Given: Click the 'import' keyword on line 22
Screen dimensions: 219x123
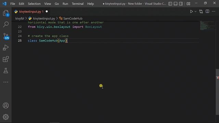Looking at the screenshot, I should (x=78, y=27).
